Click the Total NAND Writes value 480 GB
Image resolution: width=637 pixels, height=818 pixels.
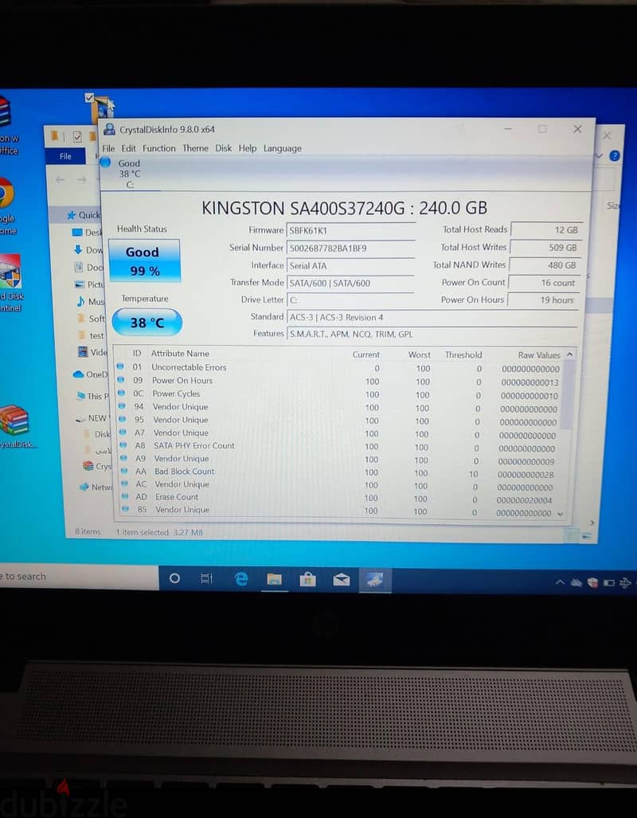[545, 265]
